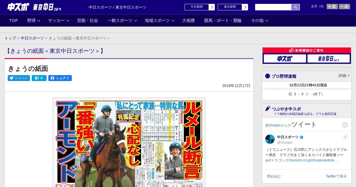Viewport: 356px width, 187px height.
Task: Open the 東京新聞 link button
Action: tap(230, 7)
